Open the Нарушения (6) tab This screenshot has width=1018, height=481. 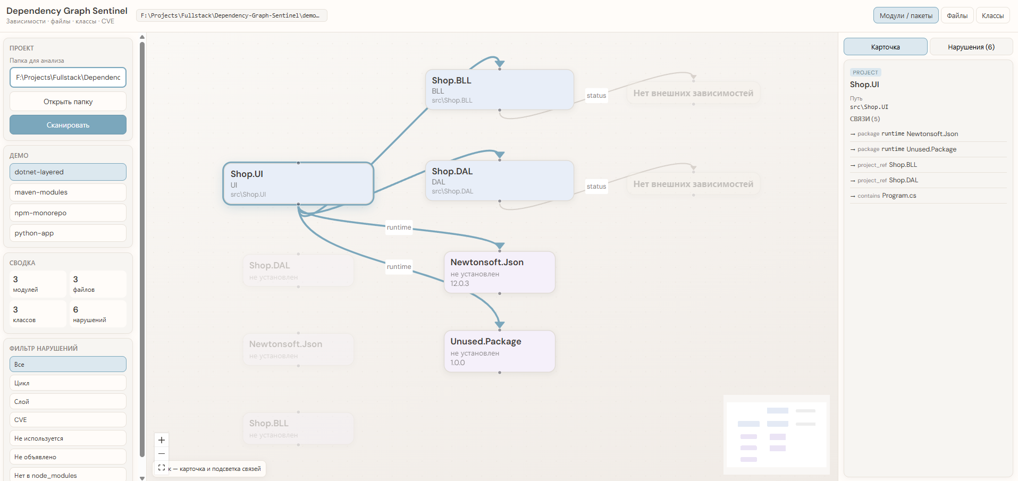click(x=971, y=47)
